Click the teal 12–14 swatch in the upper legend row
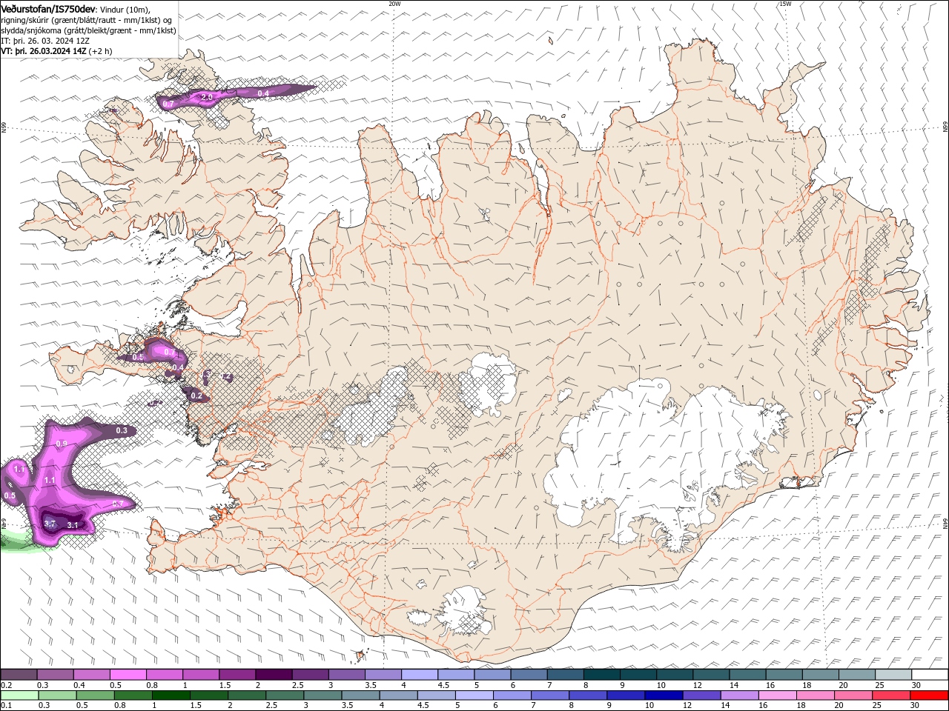Screen dimensions: 949x711 coord(711,675)
